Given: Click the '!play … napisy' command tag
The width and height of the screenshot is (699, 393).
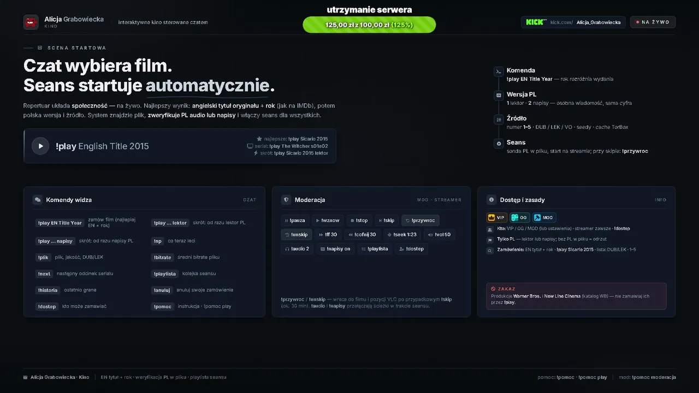Looking at the screenshot, I should [x=55, y=241].
